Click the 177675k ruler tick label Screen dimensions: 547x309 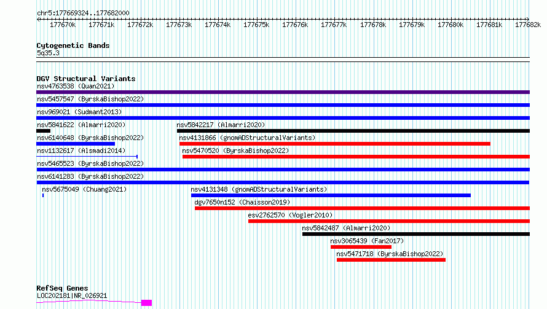coord(256,25)
